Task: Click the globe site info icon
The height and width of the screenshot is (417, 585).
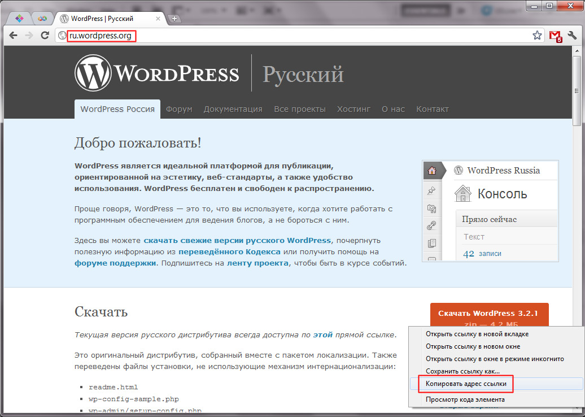Action: [62, 36]
